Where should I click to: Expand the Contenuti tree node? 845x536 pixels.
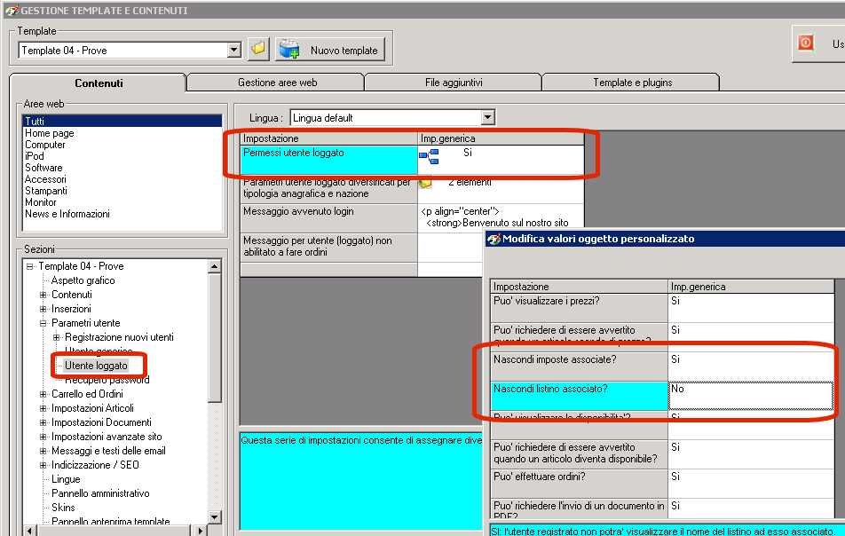(43, 295)
